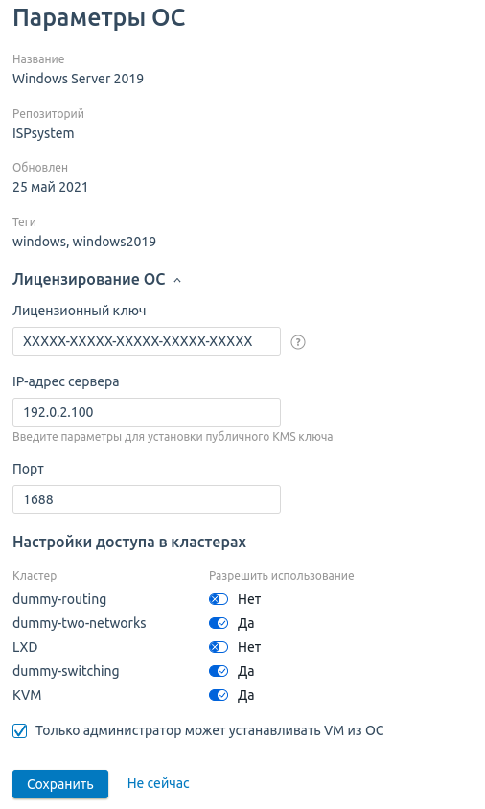Click the Да label beside KVM
485x809 pixels.
pos(246,696)
